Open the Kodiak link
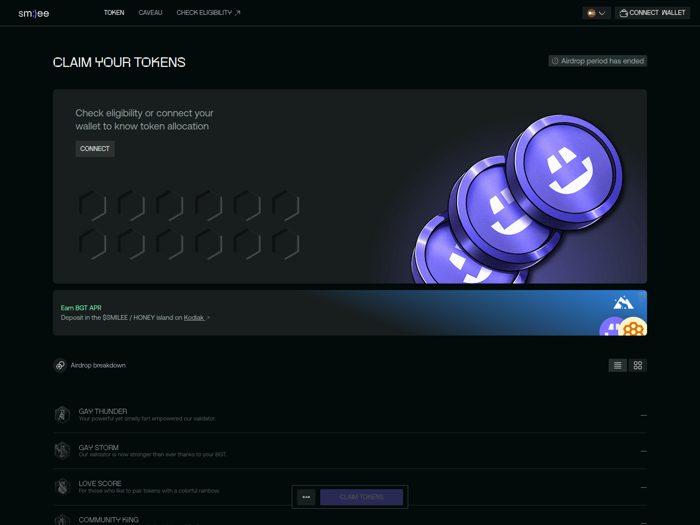 194,318
